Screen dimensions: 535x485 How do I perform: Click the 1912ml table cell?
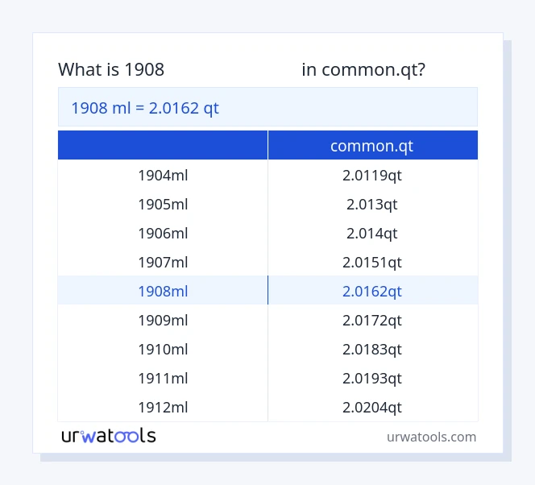[x=163, y=407]
